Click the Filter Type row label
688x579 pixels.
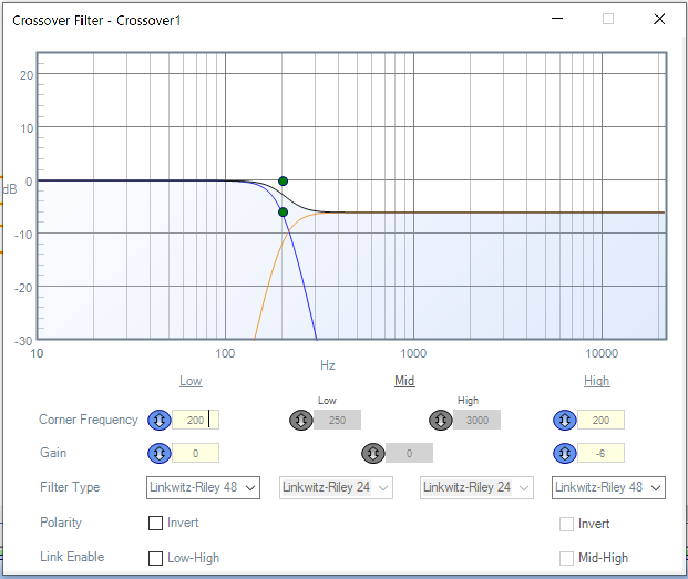[70, 487]
